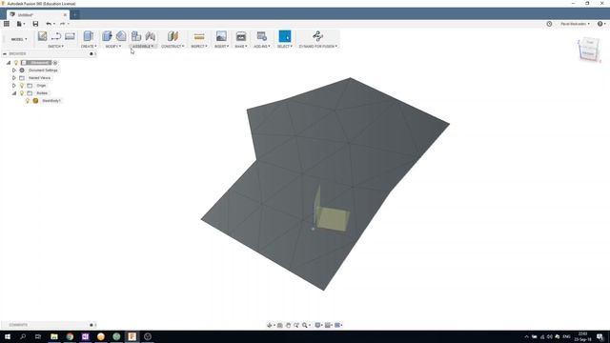The width and height of the screenshot is (610, 343).
Task: Toggle visibility bulb of root component
Action: pyautogui.click(x=16, y=63)
